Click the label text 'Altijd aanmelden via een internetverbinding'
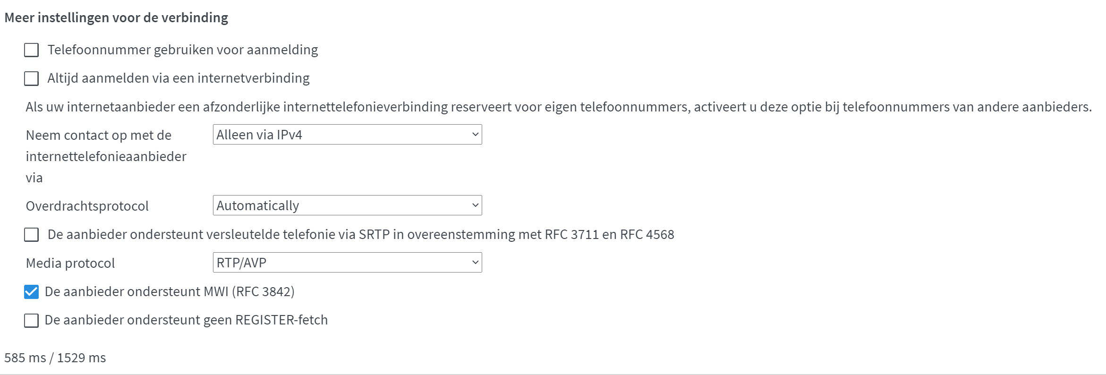Screen dimensions: 1106x375 click(x=179, y=78)
